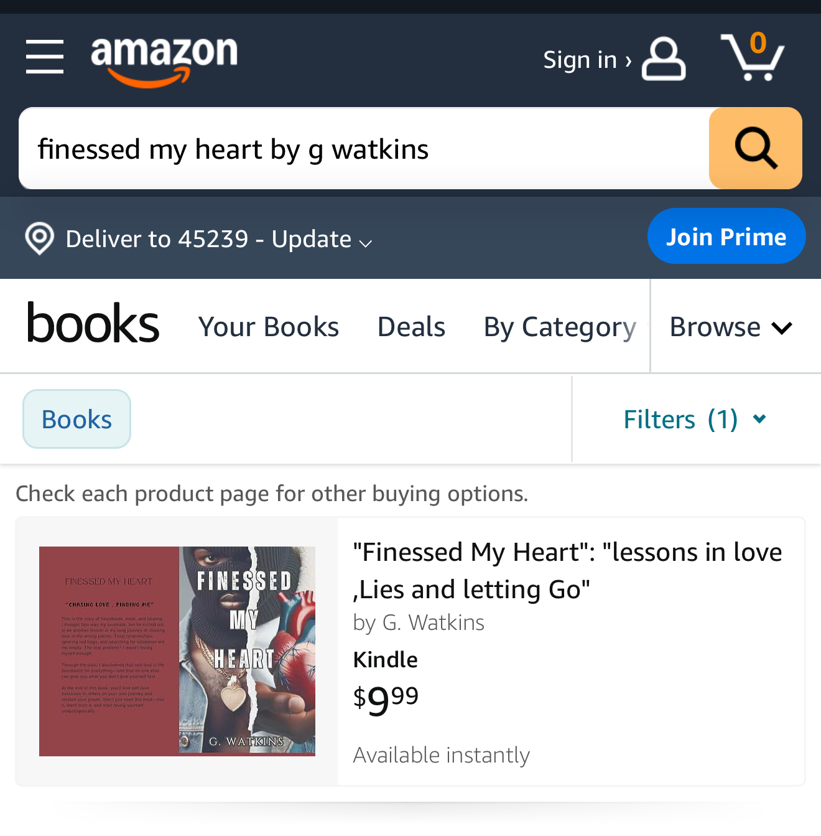Expand the Filters (1) menu
Image resolution: width=821 pixels, height=836 pixels.
(x=695, y=420)
